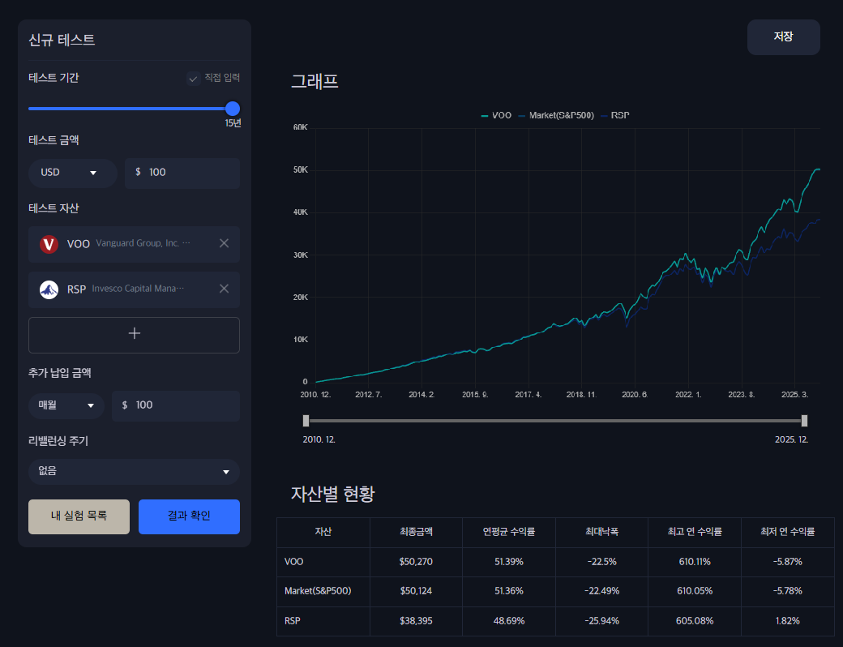Click the 그래프 section heading
Screen dimensions: 843x647
(x=315, y=81)
